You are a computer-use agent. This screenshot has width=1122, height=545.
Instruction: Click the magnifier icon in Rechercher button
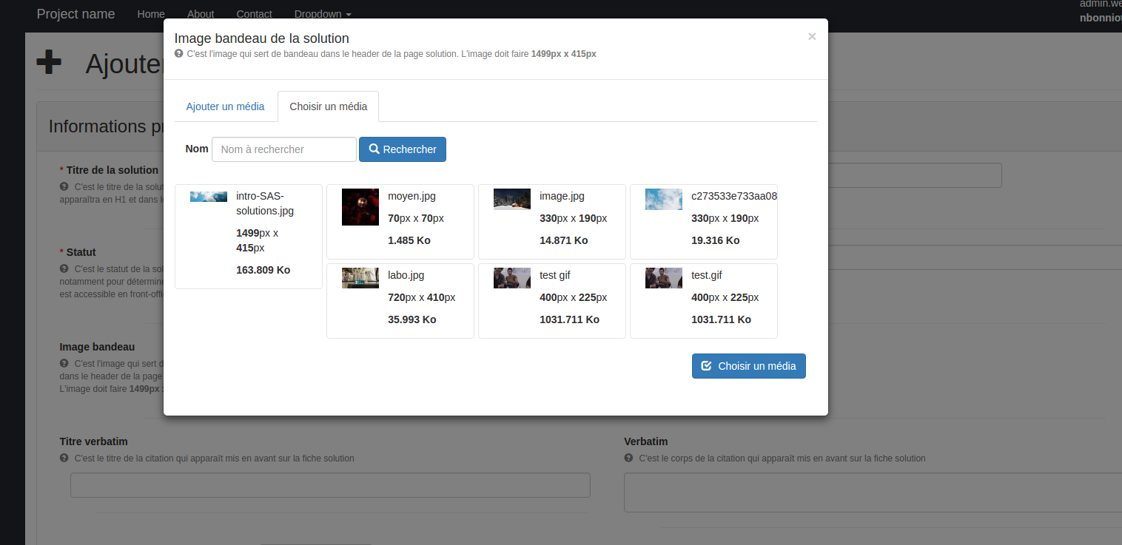(374, 149)
